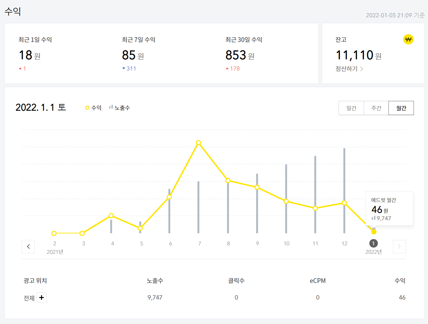Open 정산하기 settlement link
Image resolution: width=428 pixels, height=324 pixels.
click(346, 69)
